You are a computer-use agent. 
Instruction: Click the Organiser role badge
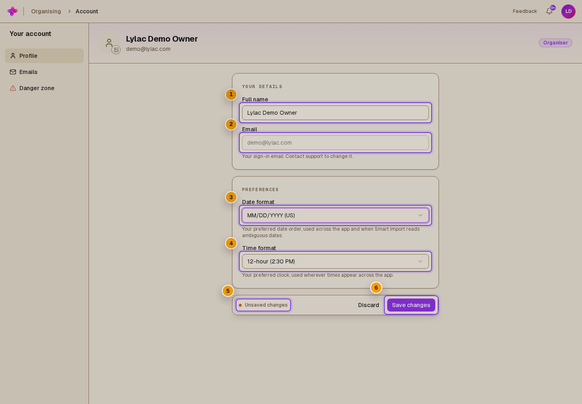pos(555,43)
